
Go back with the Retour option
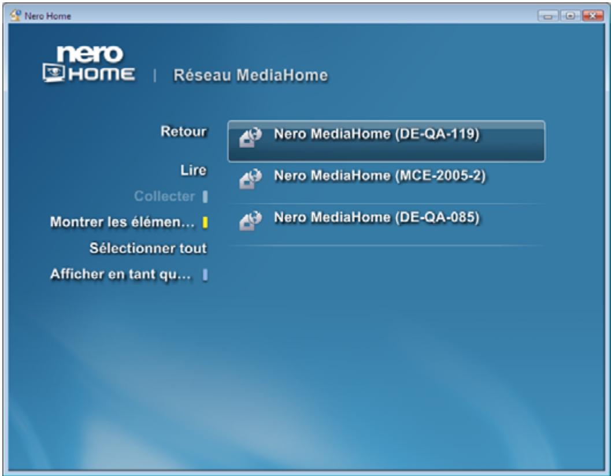(184, 132)
